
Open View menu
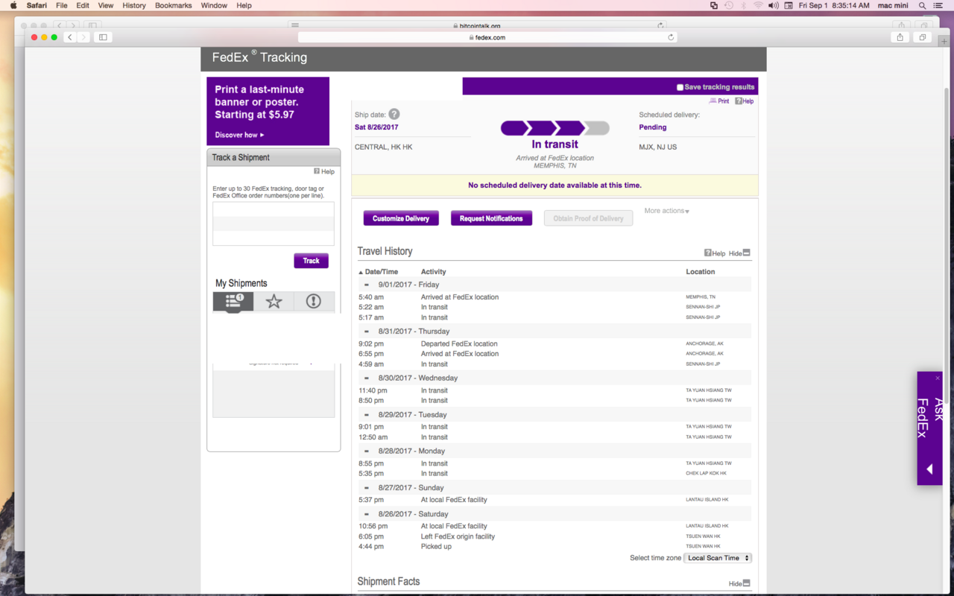[x=106, y=5]
